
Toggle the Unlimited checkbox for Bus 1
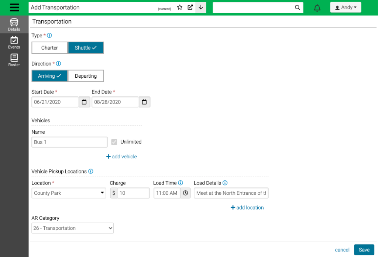[x=114, y=142]
